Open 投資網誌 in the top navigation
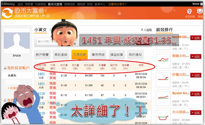 40,4
